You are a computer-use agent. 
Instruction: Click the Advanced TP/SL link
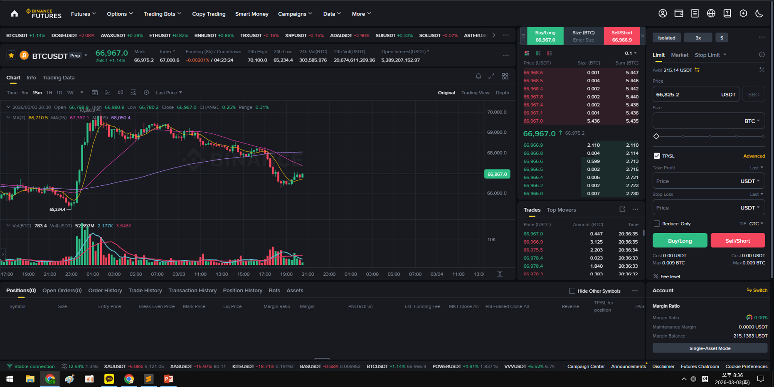(754, 156)
